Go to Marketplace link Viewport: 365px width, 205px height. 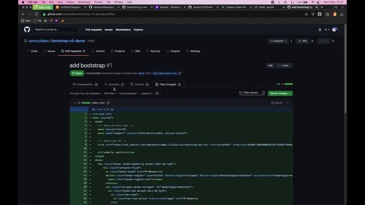(123, 30)
